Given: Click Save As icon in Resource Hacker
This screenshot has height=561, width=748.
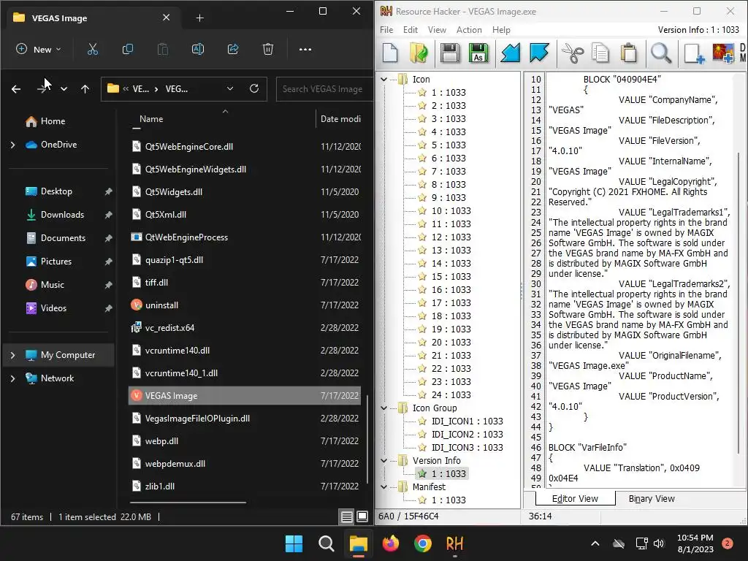Looking at the screenshot, I should (478, 53).
